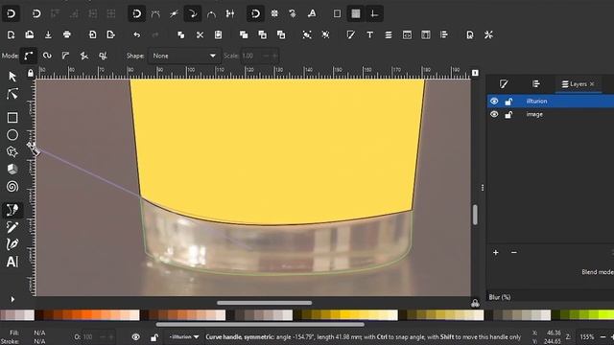Close the Layers tab
The width and height of the screenshot is (614, 345).
click(x=592, y=84)
